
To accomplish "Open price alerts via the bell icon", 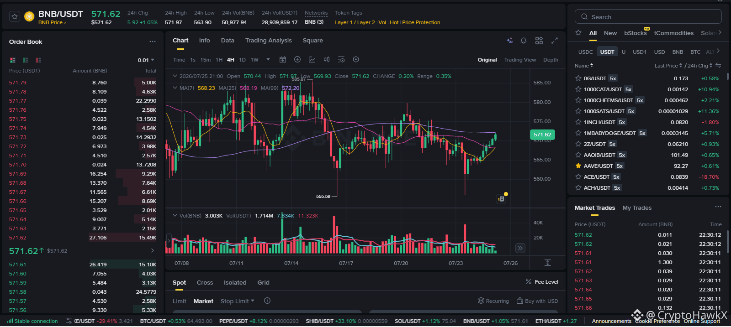I will (524, 41).
